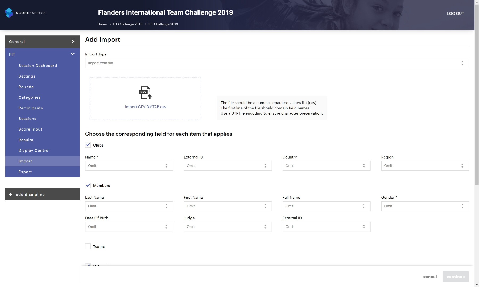Click Import GFV-DMTAB.csv link
479x287 pixels.
click(x=146, y=107)
